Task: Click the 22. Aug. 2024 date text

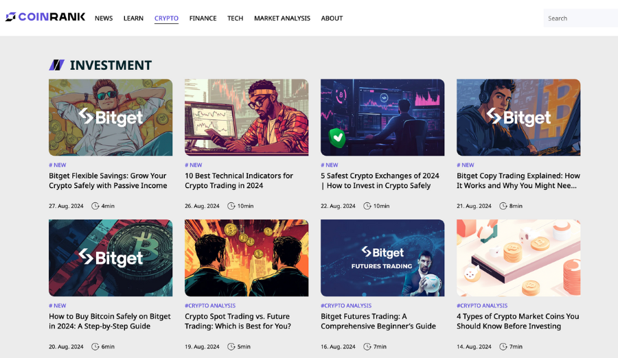Action: 338,206
